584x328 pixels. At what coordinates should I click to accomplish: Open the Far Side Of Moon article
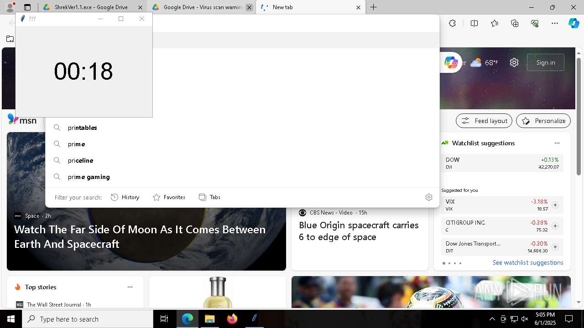[140, 236]
